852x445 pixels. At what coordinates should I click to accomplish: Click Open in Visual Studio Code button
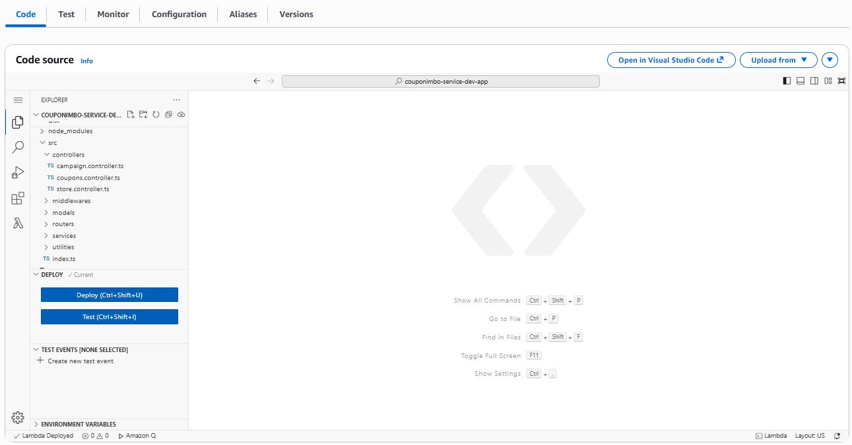[671, 60]
